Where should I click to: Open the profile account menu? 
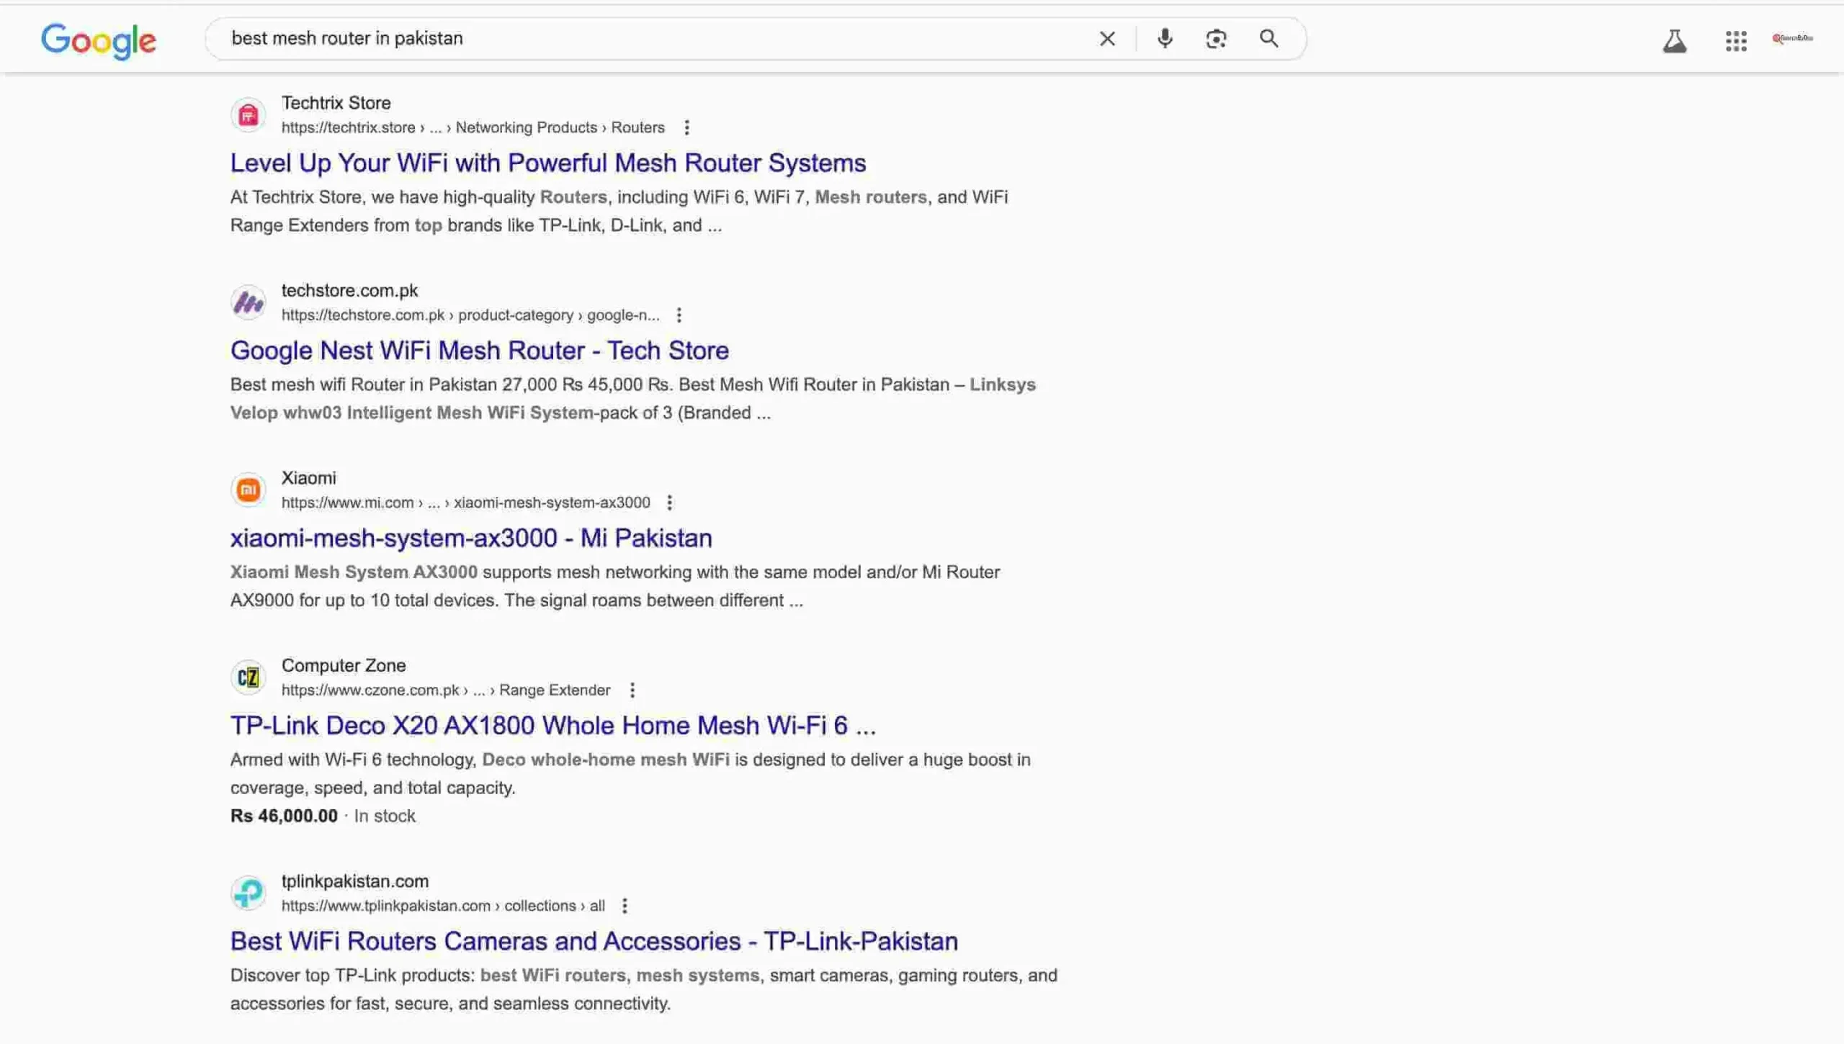[x=1793, y=38]
